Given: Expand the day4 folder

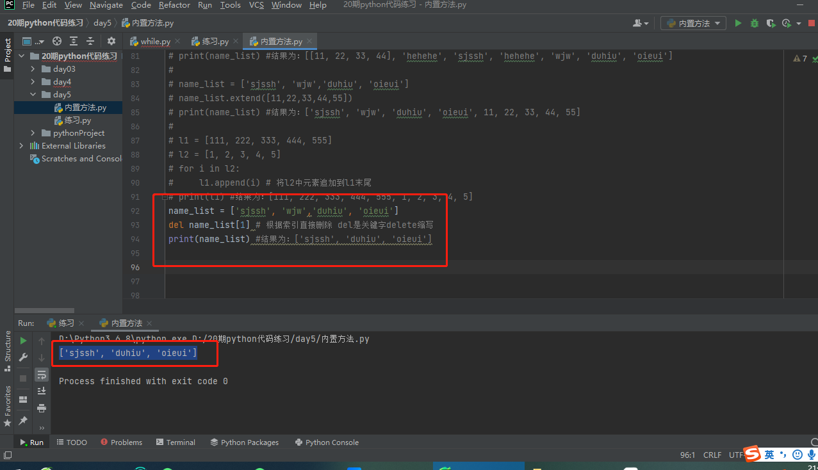Looking at the screenshot, I should coord(33,82).
